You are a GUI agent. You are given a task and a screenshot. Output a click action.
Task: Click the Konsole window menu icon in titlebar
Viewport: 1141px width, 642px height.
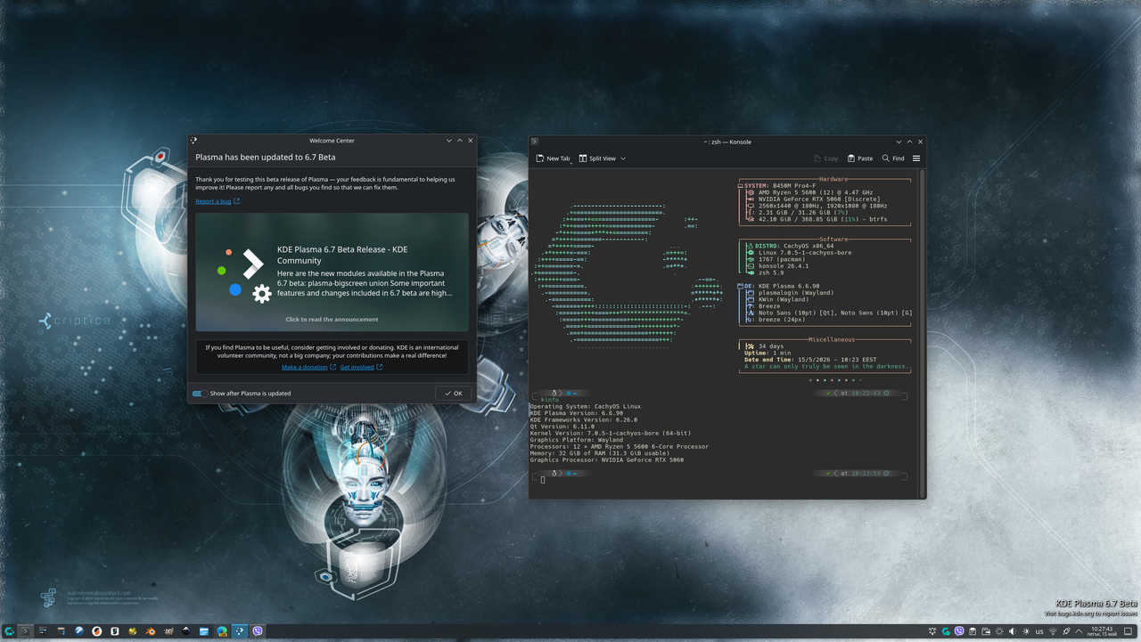(x=535, y=142)
